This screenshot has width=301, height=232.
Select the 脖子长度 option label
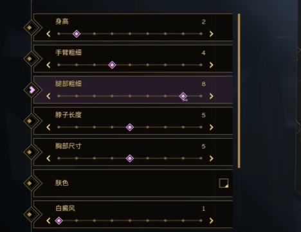tap(68, 115)
